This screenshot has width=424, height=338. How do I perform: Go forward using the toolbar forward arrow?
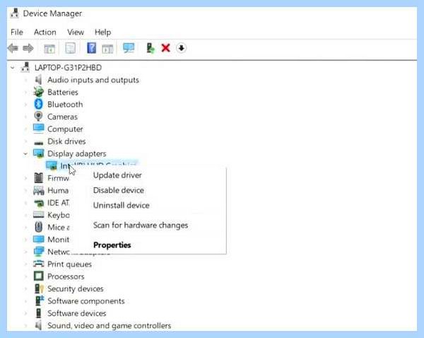pyautogui.click(x=28, y=49)
